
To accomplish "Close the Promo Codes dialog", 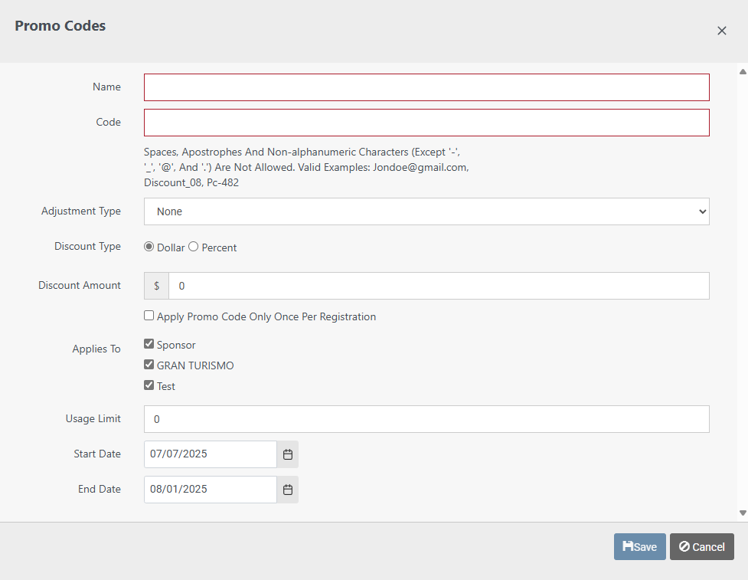I will click(721, 31).
